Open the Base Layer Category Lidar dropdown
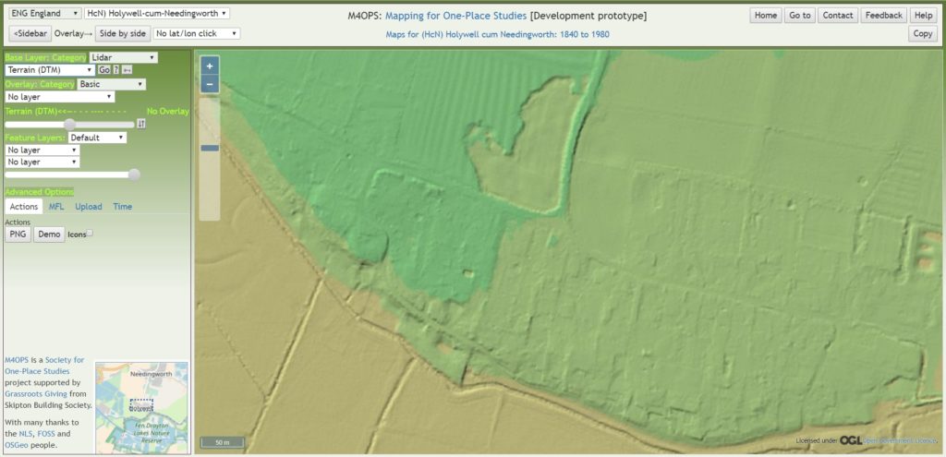 tap(124, 58)
